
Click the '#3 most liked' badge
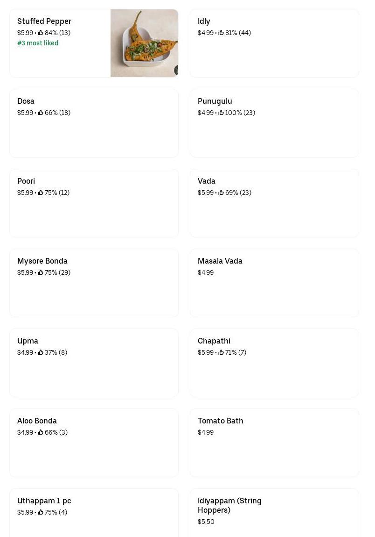point(38,43)
